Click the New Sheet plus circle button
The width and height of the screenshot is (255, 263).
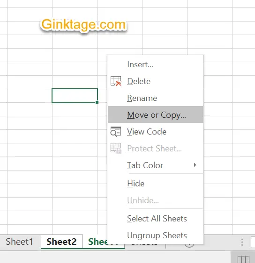point(189,245)
